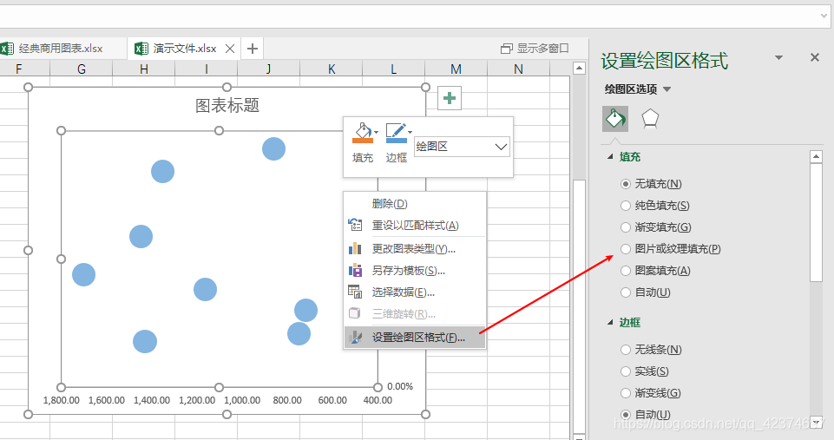Click column header N

click(519, 69)
